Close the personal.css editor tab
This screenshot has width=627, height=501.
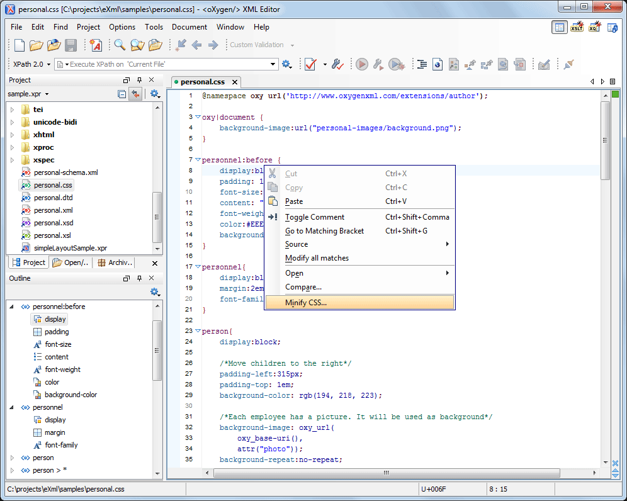[235, 82]
